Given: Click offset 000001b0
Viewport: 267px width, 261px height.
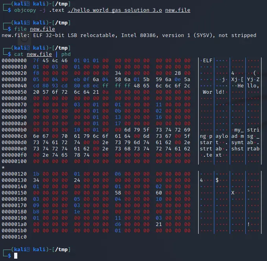Looking at the screenshot, I should point(14,231).
